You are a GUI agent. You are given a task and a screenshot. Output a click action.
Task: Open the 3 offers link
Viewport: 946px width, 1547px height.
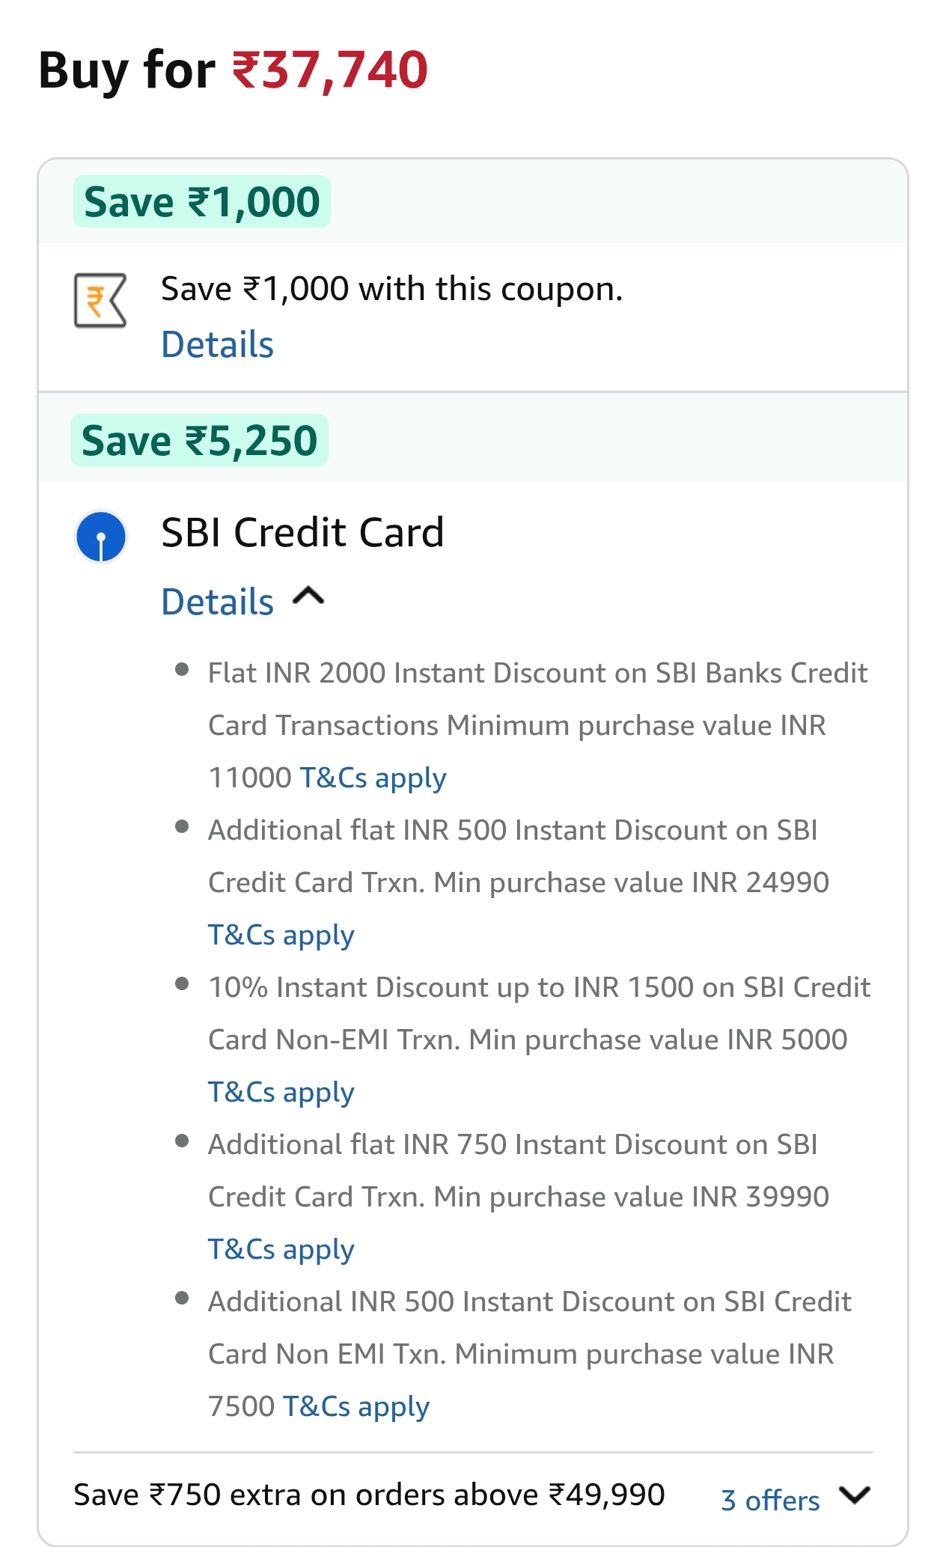click(770, 1500)
